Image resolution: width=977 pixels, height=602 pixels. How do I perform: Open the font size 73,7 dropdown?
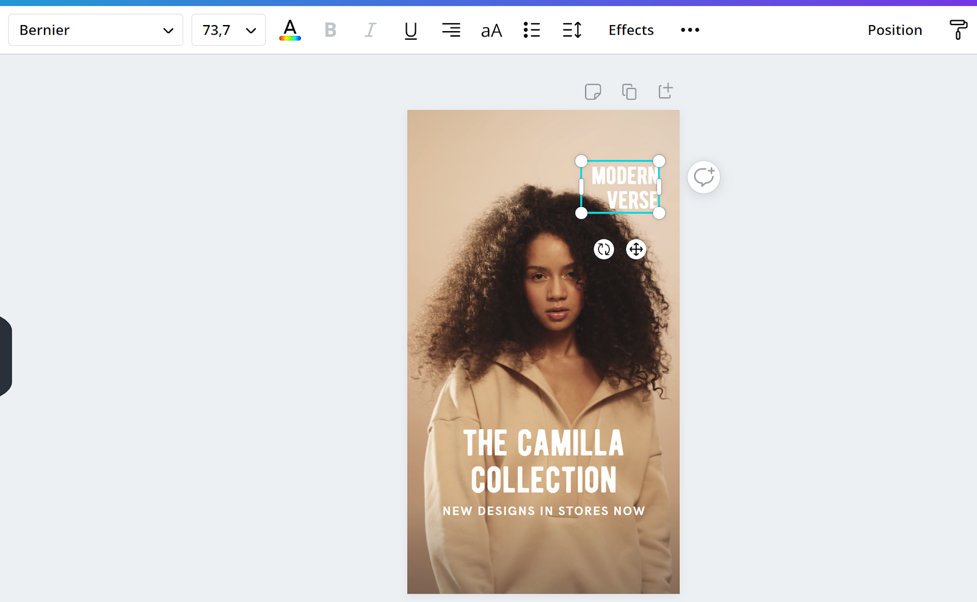point(228,30)
